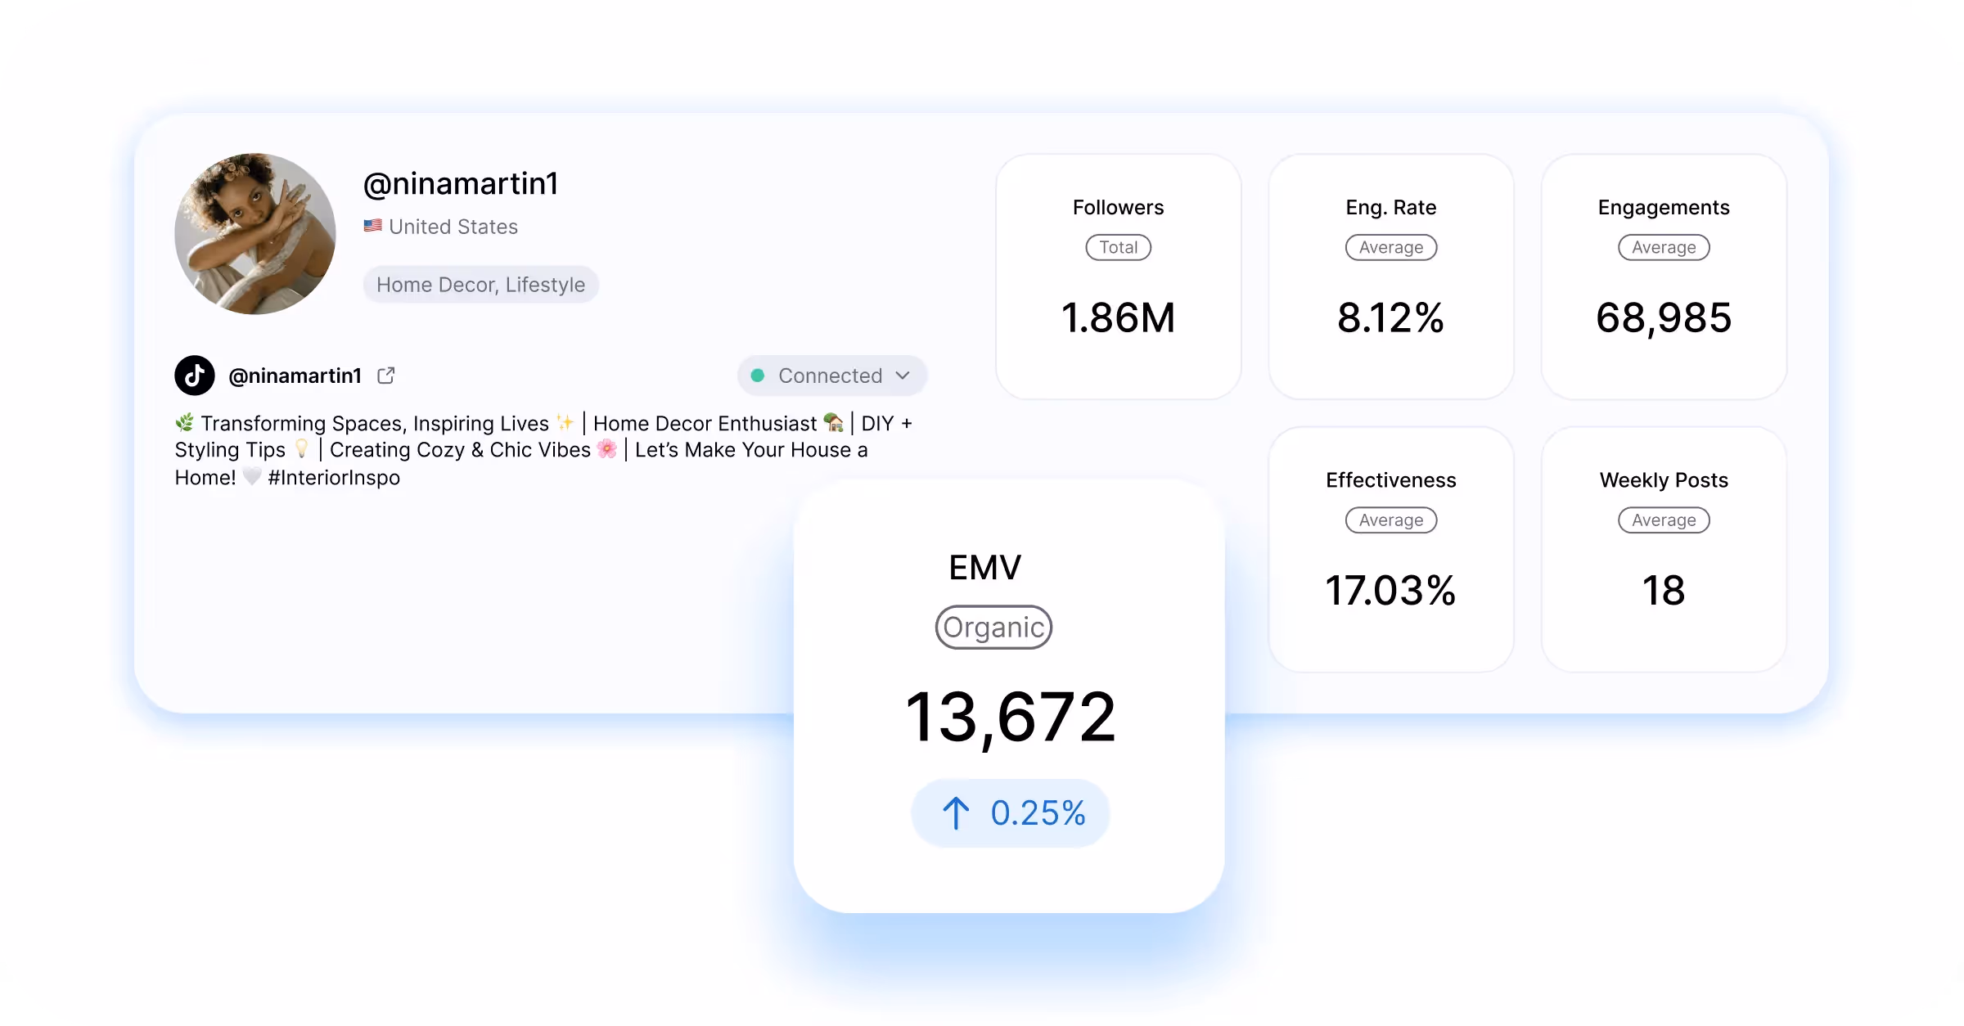Image resolution: width=1964 pixels, height=1026 pixels.
Task: Click the 0.25% growth indicator pill
Action: pos(1011,812)
